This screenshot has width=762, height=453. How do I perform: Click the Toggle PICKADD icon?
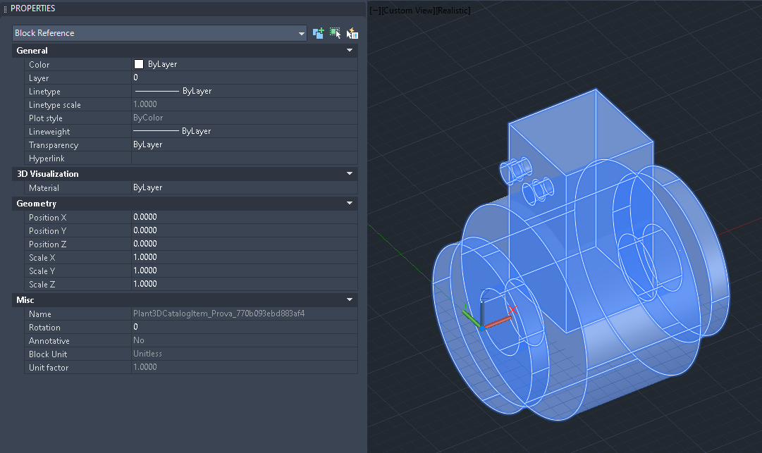[x=319, y=33]
